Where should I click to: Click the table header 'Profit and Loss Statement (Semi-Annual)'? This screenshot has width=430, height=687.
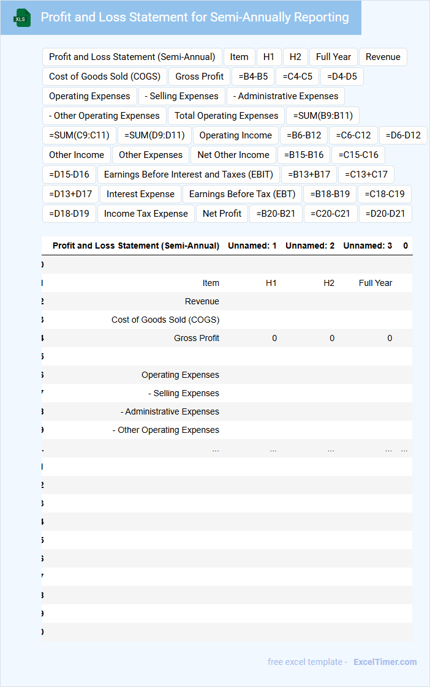point(136,246)
